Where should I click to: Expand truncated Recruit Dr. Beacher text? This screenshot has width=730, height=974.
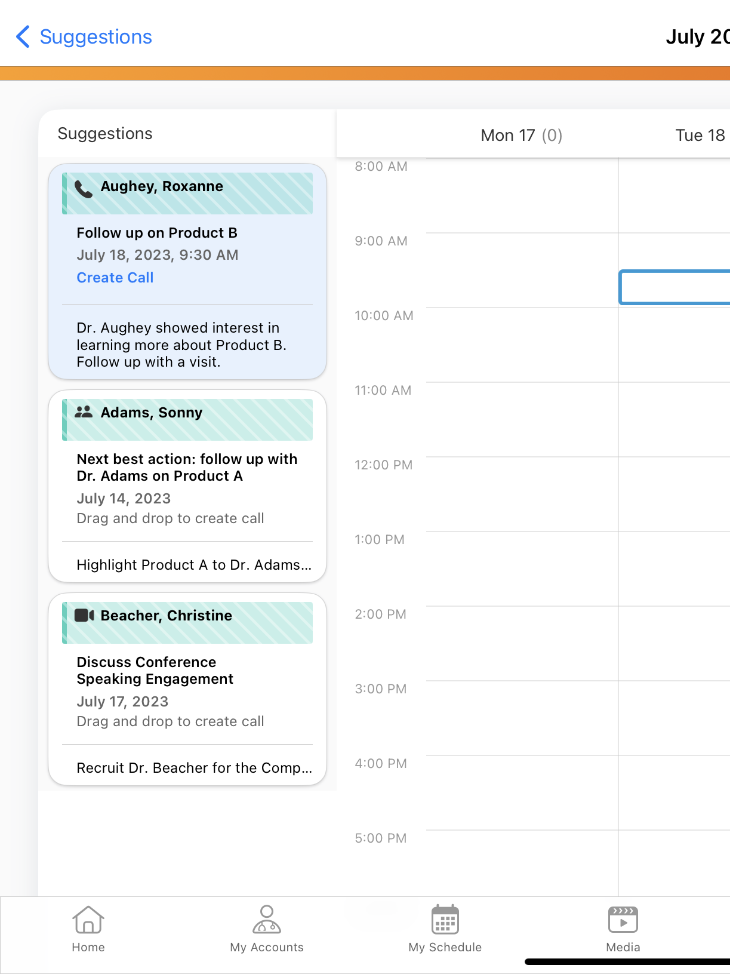[x=194, y=768]
